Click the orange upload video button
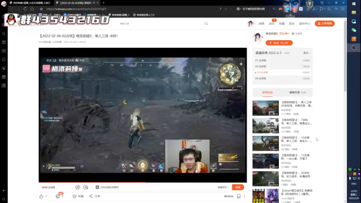 tap(324, 23)
